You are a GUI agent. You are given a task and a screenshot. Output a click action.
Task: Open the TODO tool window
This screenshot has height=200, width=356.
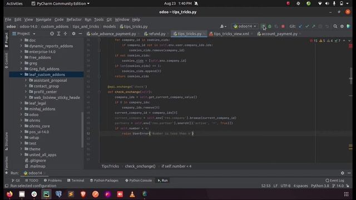(32, 181)
